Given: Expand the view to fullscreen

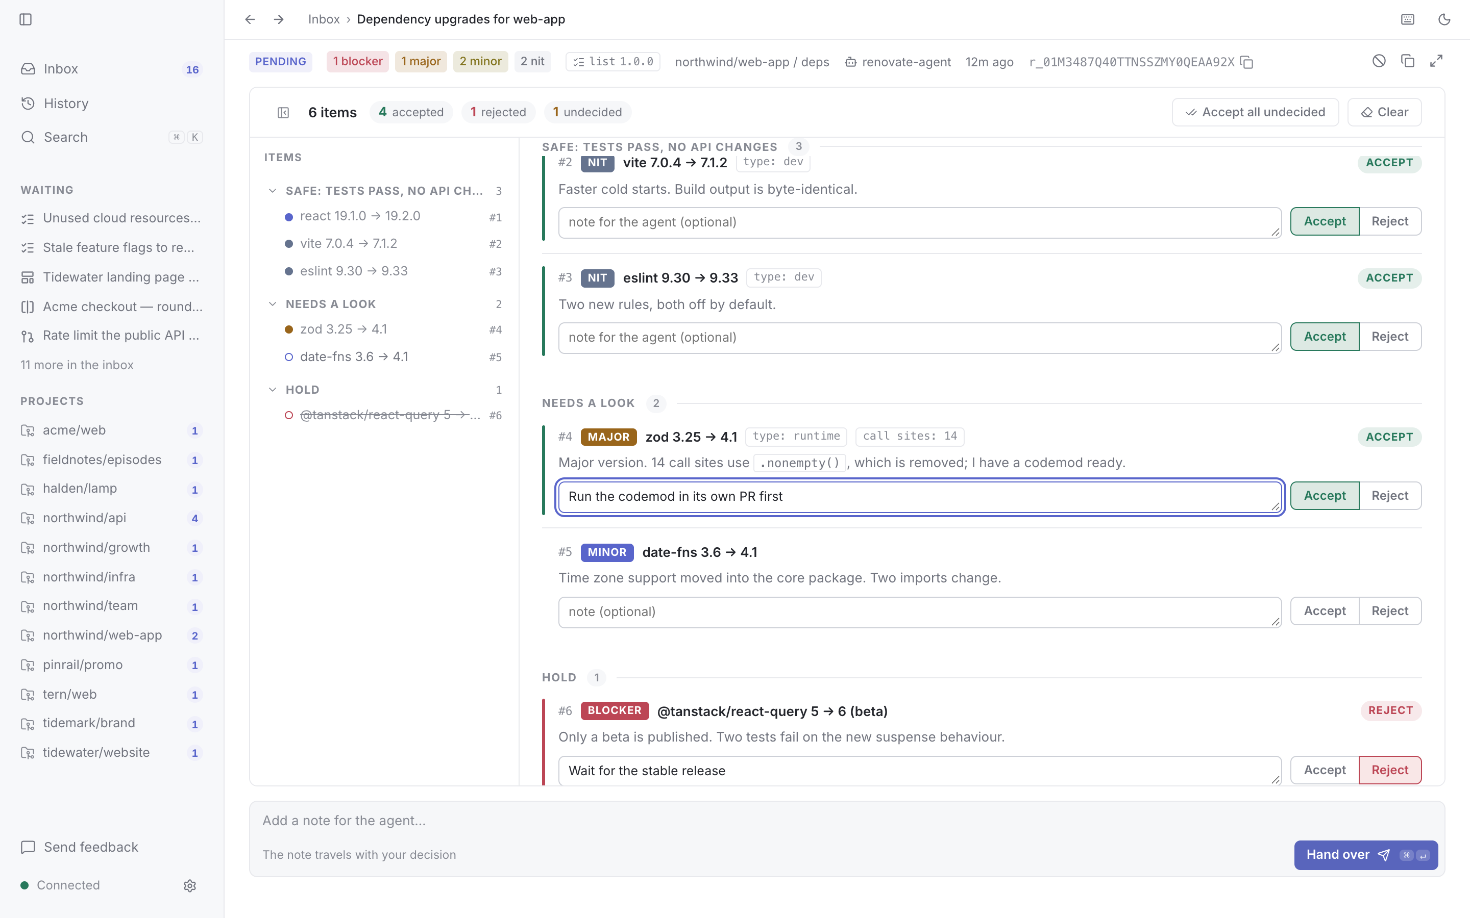Looking at the screenshot, I should (x=1436, y=61).
